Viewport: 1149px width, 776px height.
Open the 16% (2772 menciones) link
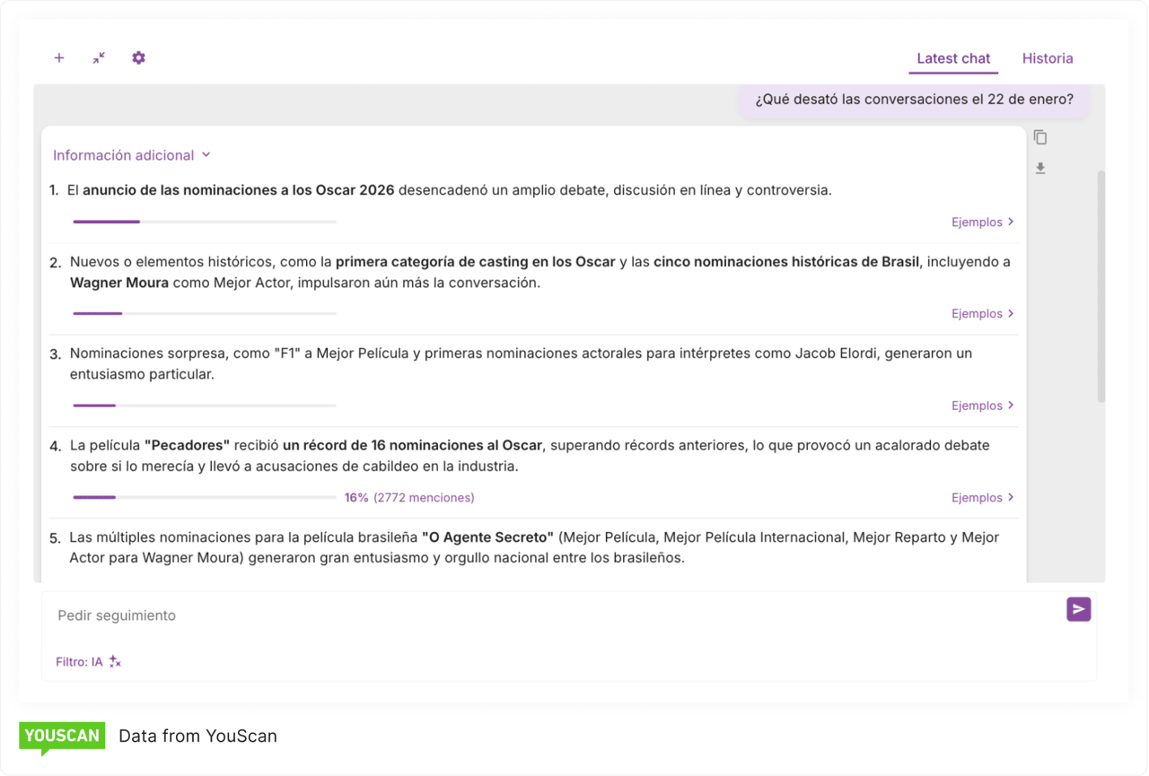click(x=409, y=497)
